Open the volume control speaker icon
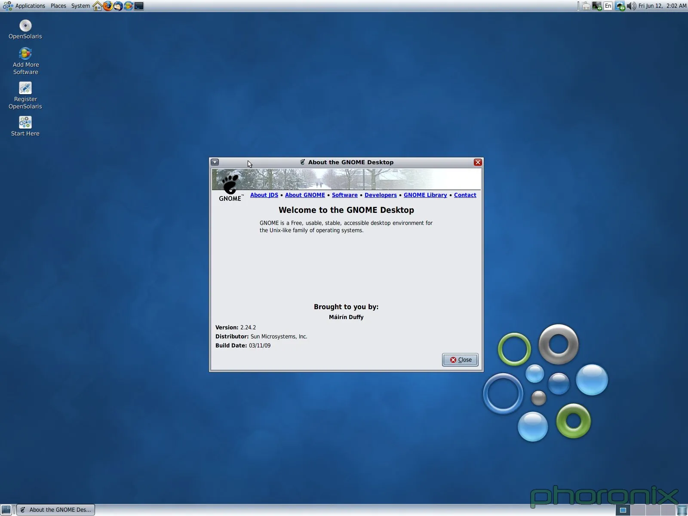This screenshot has height=516, width=688. 631,6
